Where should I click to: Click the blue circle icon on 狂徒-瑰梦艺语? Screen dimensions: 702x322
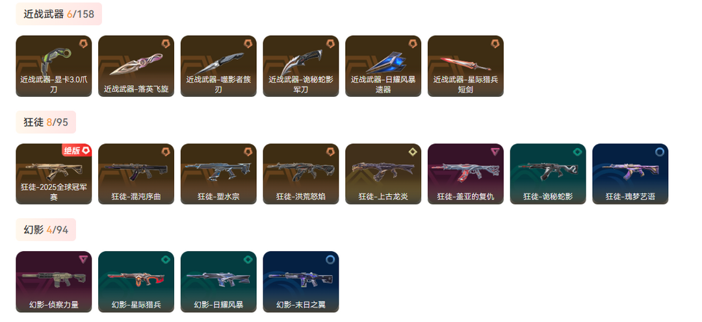click(660, 152)
